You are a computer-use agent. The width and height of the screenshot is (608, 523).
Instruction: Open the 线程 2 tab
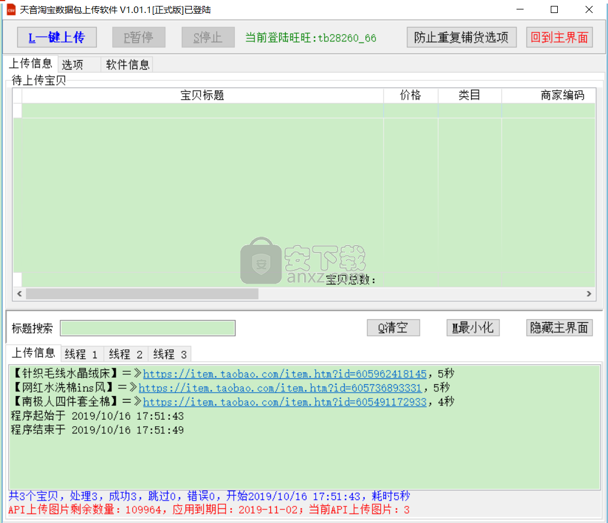[x=126, y=354]
